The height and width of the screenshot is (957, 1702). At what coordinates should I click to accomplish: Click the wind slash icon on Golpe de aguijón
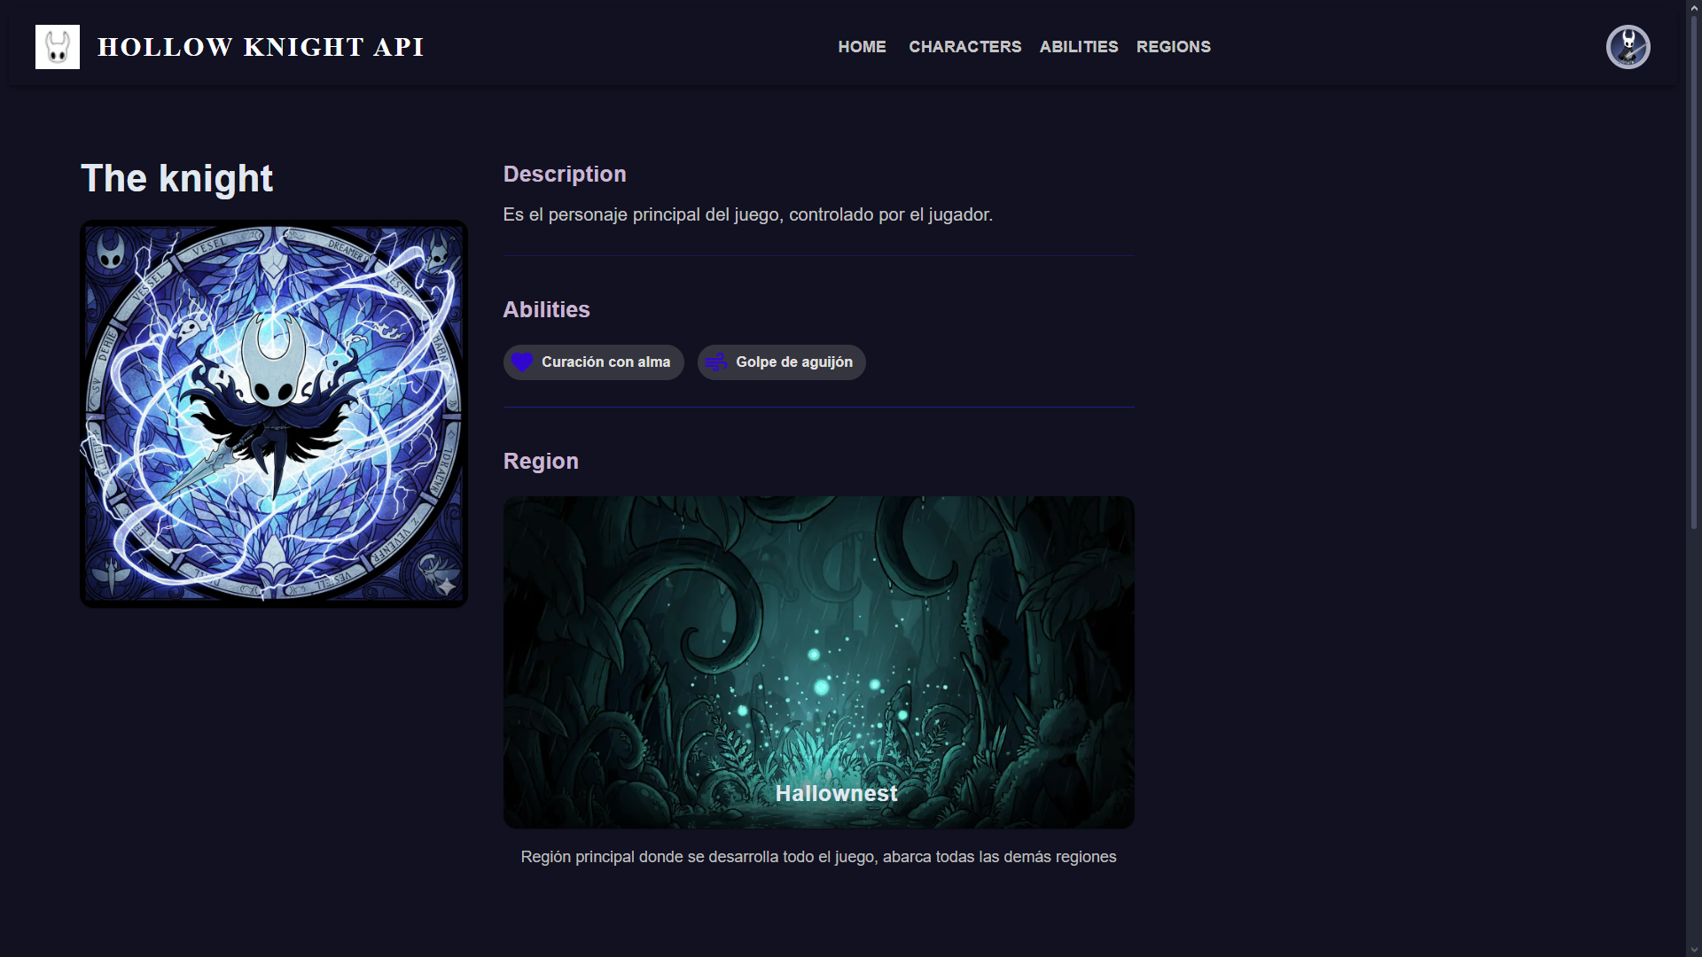(716, 362)
